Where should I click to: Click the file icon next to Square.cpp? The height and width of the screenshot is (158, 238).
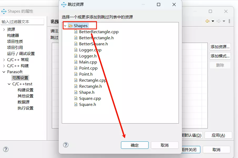pyautogui.click(x=76, y=98)
